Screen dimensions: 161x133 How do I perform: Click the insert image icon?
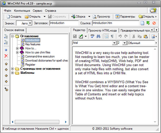[x=153, y=37]
